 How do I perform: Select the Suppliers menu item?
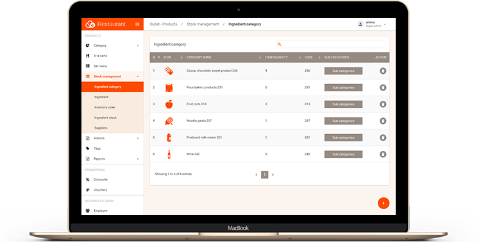tap(101, 128)
